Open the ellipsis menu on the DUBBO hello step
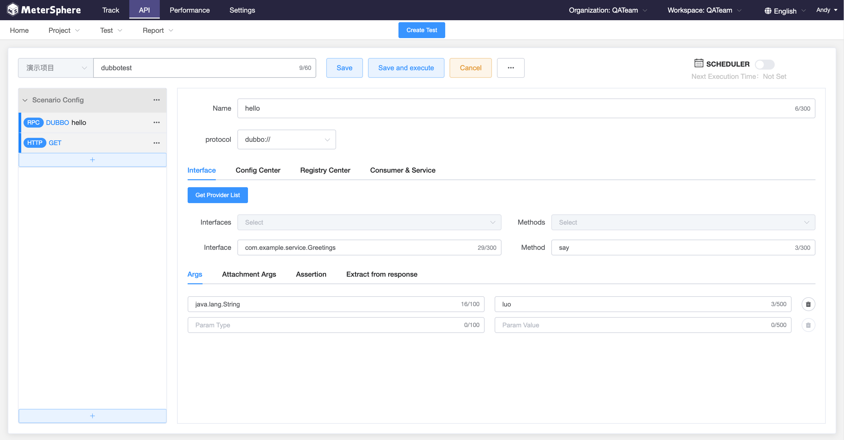 156,122
